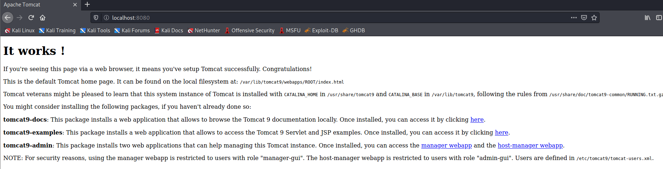Open the manager webapp link

point(447,145)
